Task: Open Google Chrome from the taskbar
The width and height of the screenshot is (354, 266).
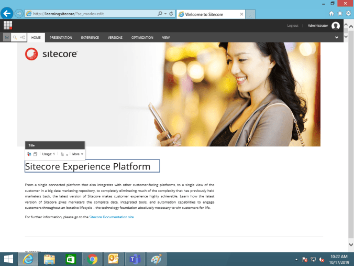Action: pyautogui.click(x=93, y=259)
